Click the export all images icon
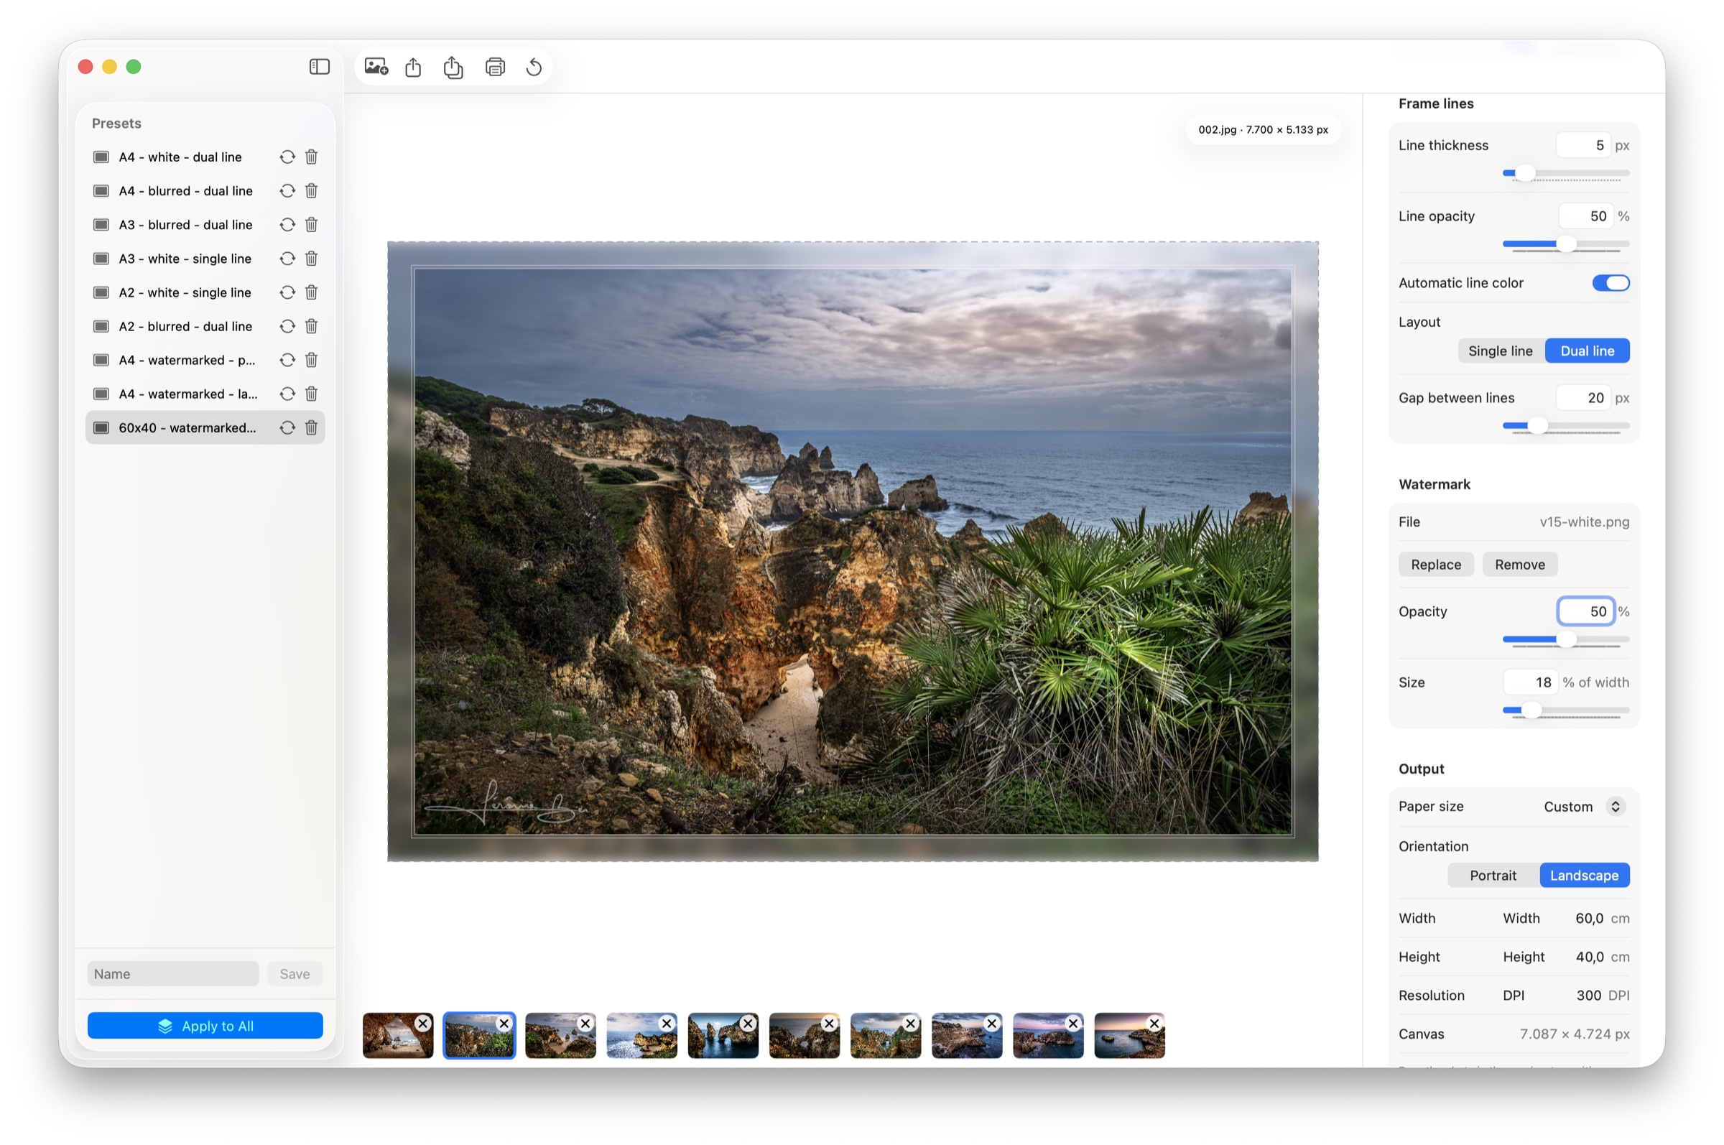Viewport: 1724px width, 1145px height. pyautogui.click(x=453, y=68)
